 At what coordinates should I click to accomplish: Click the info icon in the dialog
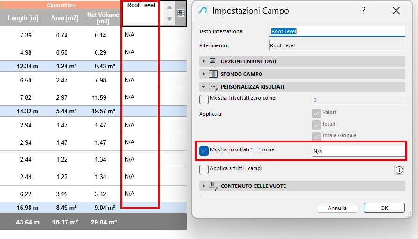[399, 170]
